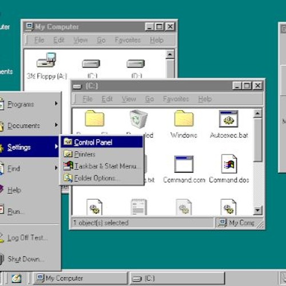Open Help menu in C: window
This screenshot has height=286, width=286.
pyautogui.click(x=205, y=99)
